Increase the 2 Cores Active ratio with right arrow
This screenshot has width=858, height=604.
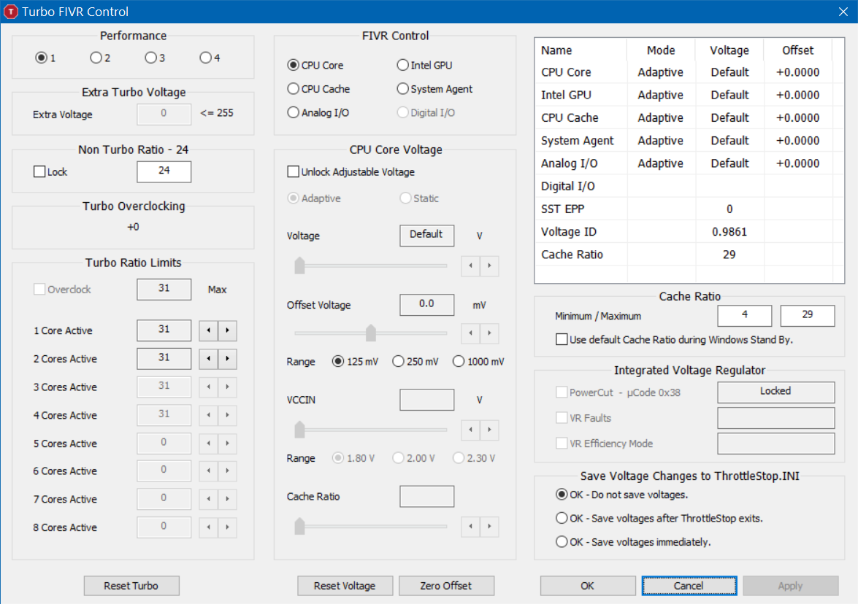[227, 359]
